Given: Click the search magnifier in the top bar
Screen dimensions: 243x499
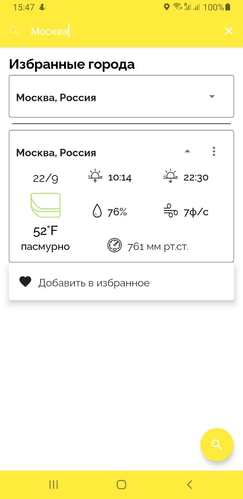Looking at the screenshot, I should tap(14, 31).
